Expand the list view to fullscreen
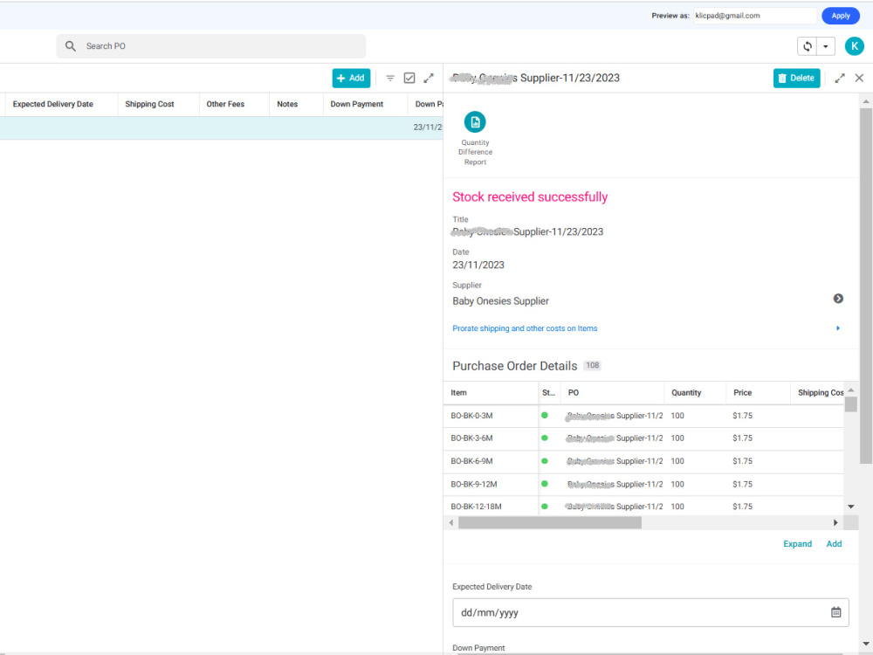Image resolution: width=873 pixels, height=655 pixels. point(428,78)
